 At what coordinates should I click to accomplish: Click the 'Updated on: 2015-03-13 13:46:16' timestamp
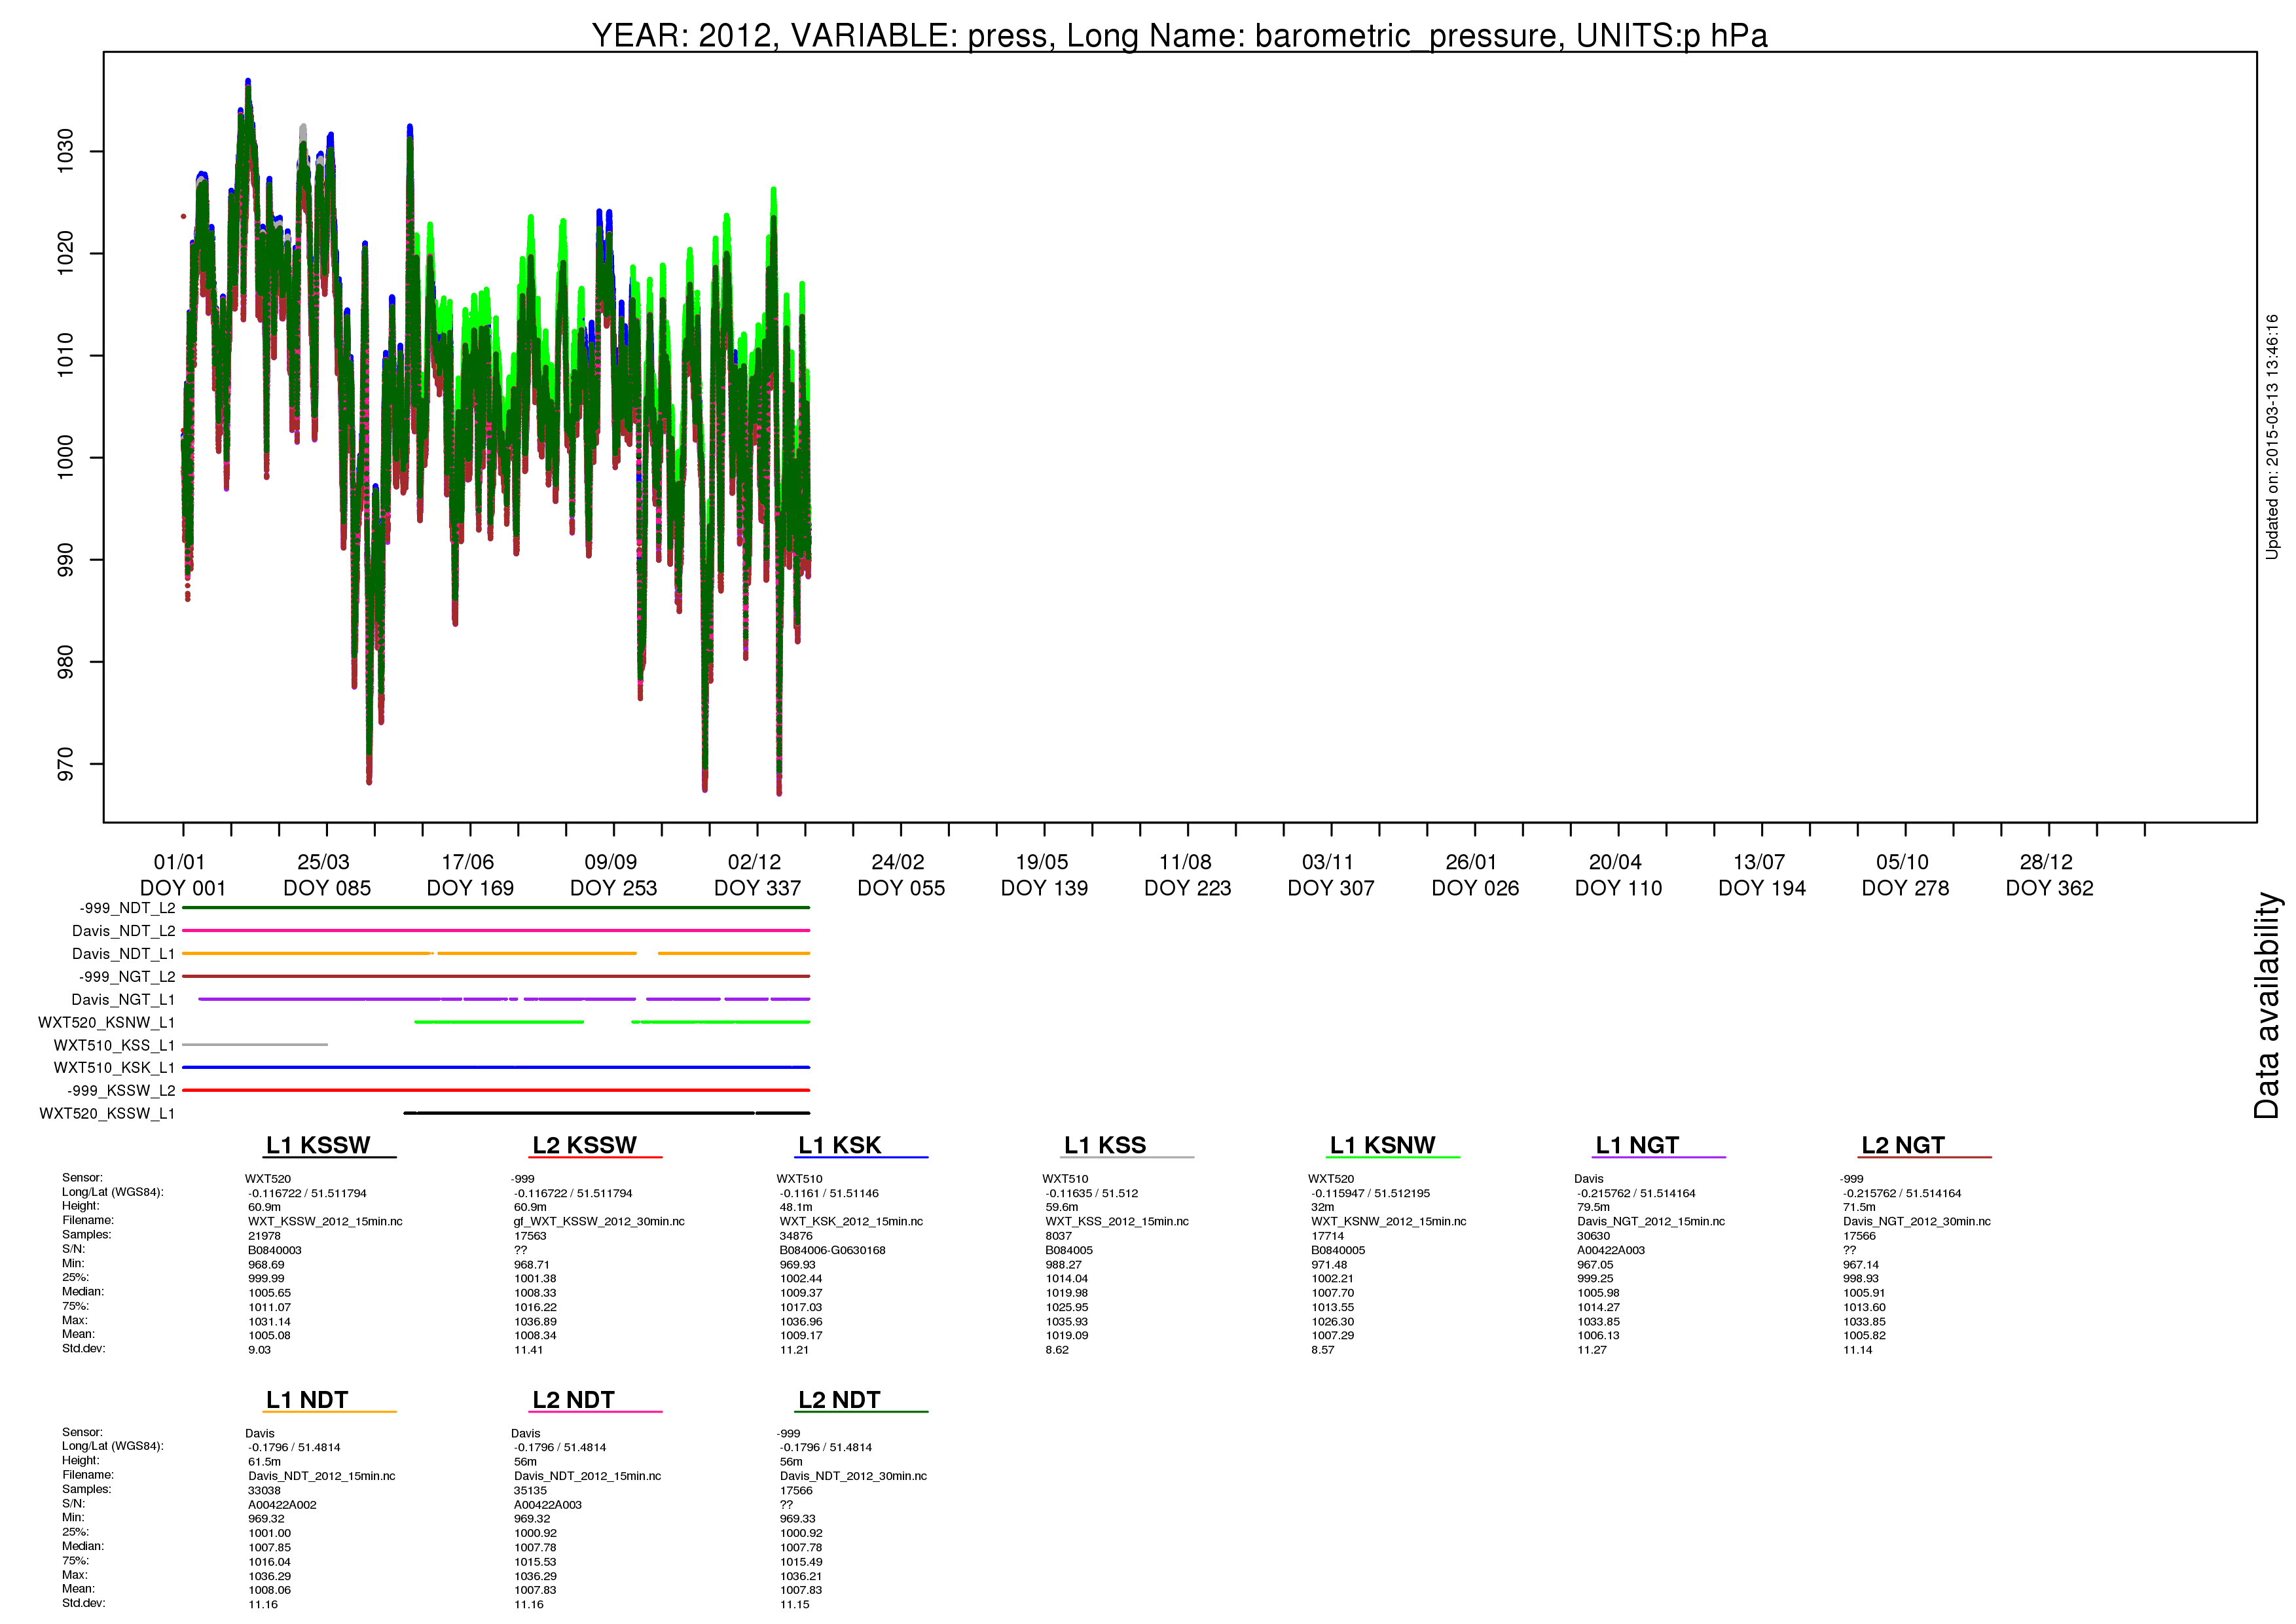[2272, 437]
